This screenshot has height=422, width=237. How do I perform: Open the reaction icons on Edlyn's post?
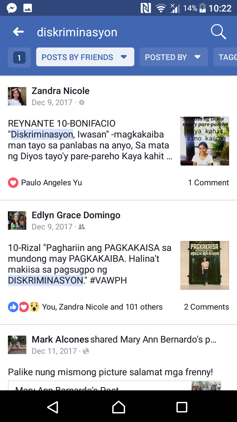coord(24,307)
